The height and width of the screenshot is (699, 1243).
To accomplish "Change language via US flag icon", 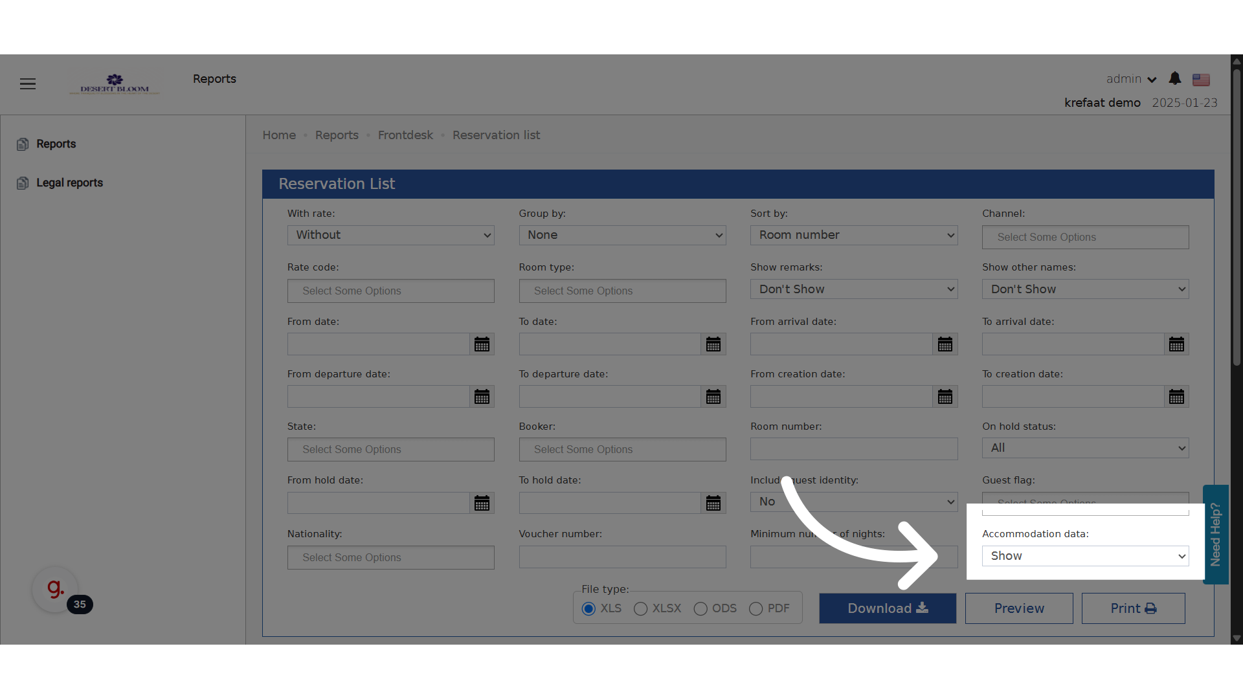I will pos(1201,80).
